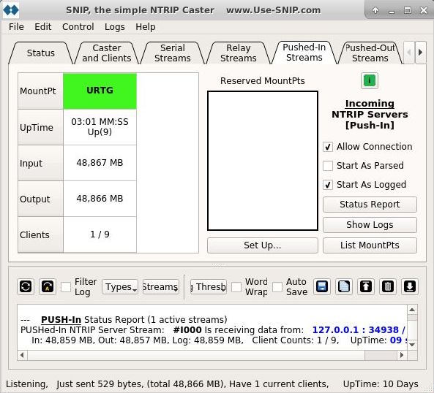Switch to Pushed-Out Streams tab
Viewport: 434px width, 393px height.
[x=370, y=53]
